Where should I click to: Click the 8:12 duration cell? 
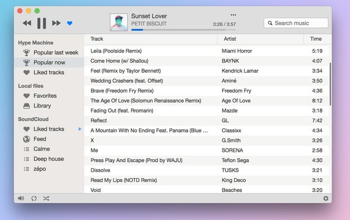click(x=317, y=101)
